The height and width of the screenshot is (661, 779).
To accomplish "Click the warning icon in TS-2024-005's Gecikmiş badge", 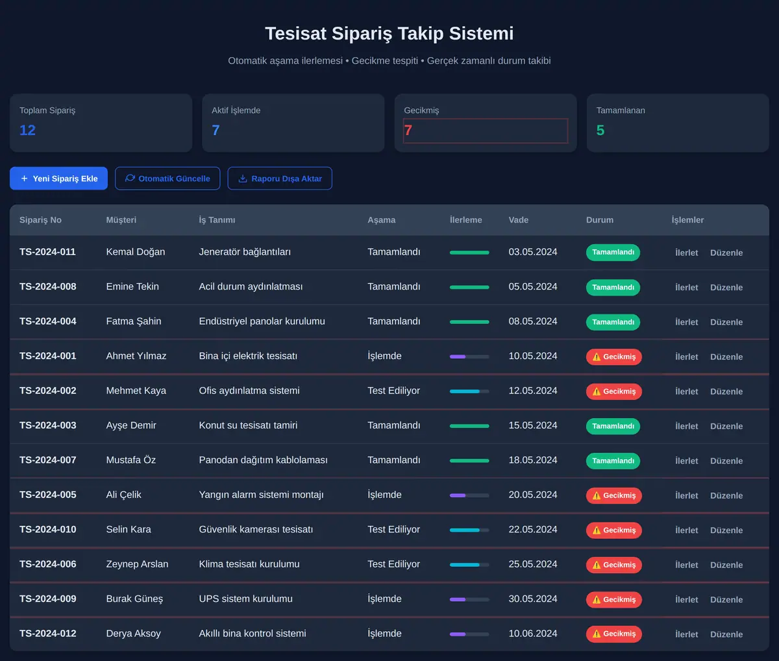I will tap(597, 495).
